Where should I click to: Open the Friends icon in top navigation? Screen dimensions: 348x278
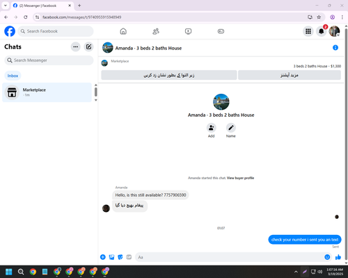(x=156, y=31)
